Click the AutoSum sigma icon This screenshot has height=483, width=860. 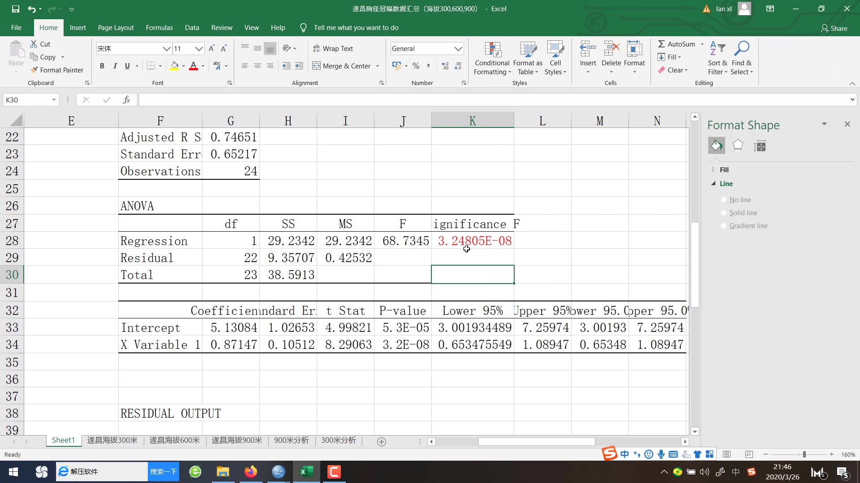pos(661,44)
